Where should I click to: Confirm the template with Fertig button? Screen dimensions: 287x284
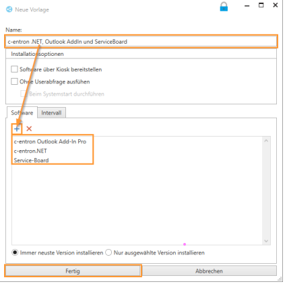click(73, 271)
